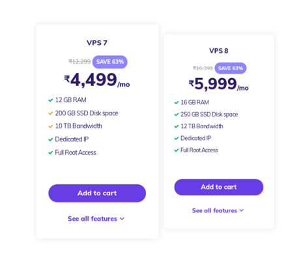Select the VPS 7 plan title
Image resolution: width=303 pixels, height=254 pixels.
point(97,43)
